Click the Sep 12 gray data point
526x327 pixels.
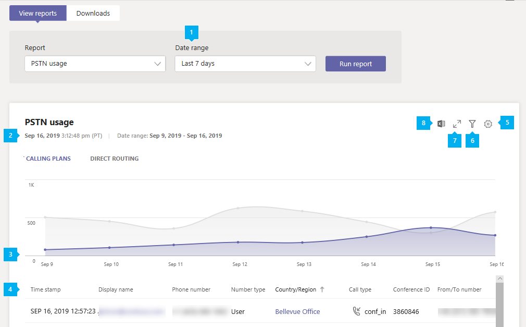pyautogui.click(x=238, y=208)
